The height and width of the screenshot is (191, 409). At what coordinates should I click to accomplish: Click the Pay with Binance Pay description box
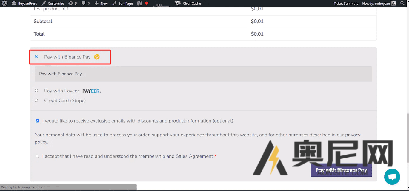click(203, 74)
